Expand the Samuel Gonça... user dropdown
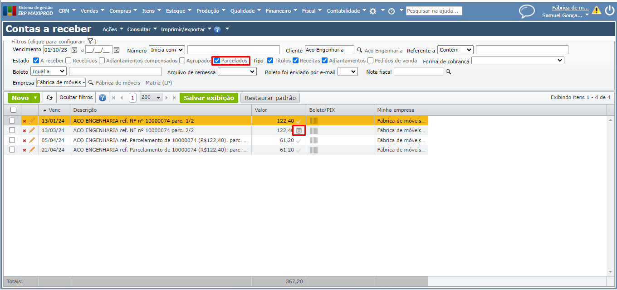 587,15
